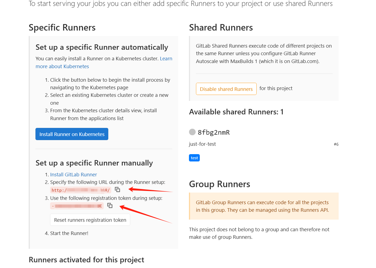Click 'Click the button below to begin' step

(110, 84)
